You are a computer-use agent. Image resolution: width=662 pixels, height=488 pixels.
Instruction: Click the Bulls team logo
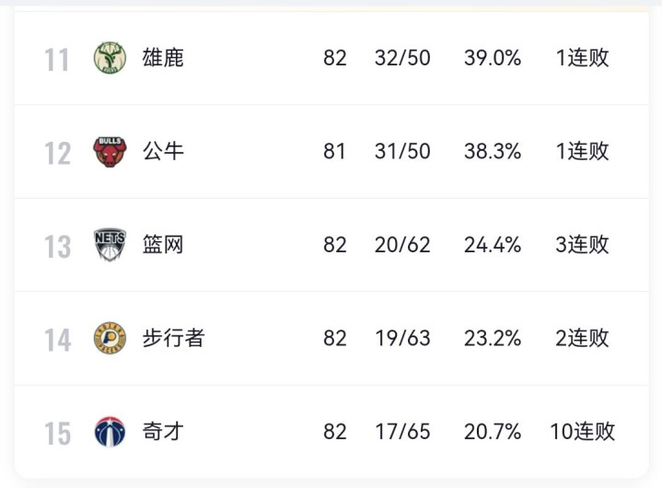point(110,151)
